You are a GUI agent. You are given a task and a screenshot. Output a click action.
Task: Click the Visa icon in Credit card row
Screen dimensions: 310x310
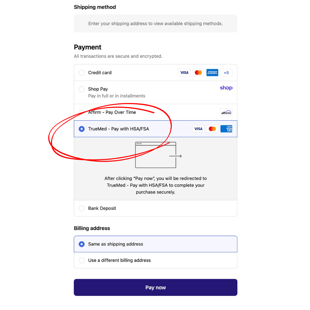tap(184, 73)
